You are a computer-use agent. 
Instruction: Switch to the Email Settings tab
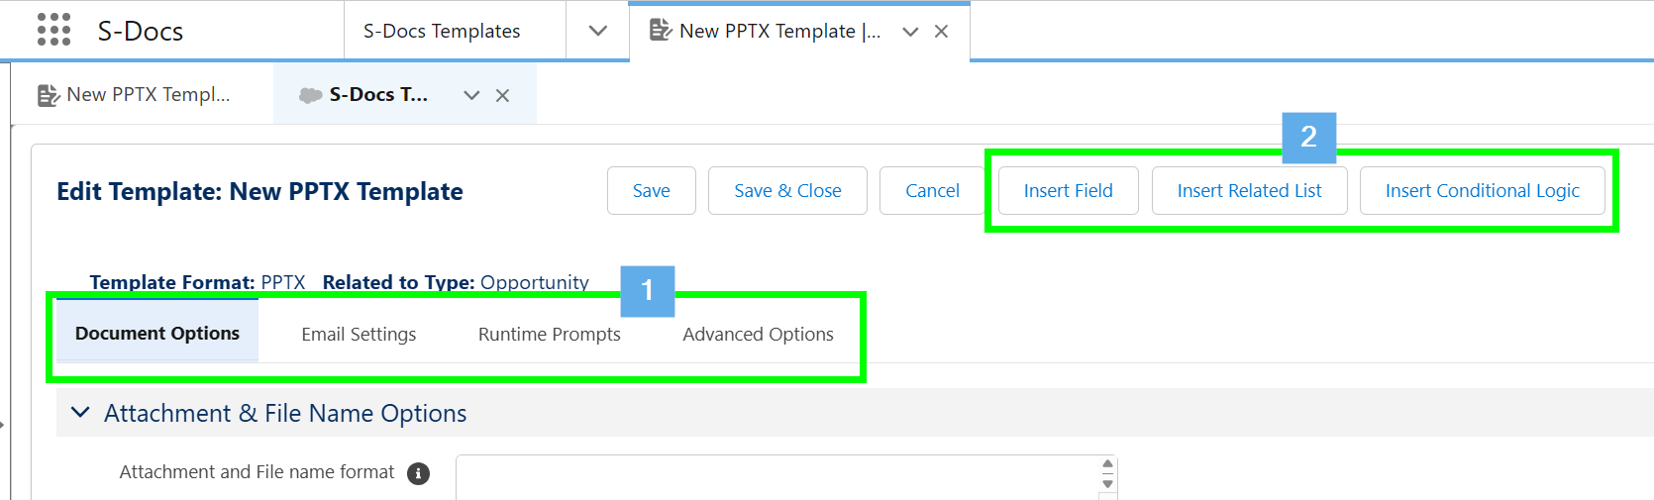pyautogui.click(x=359, y=335)
